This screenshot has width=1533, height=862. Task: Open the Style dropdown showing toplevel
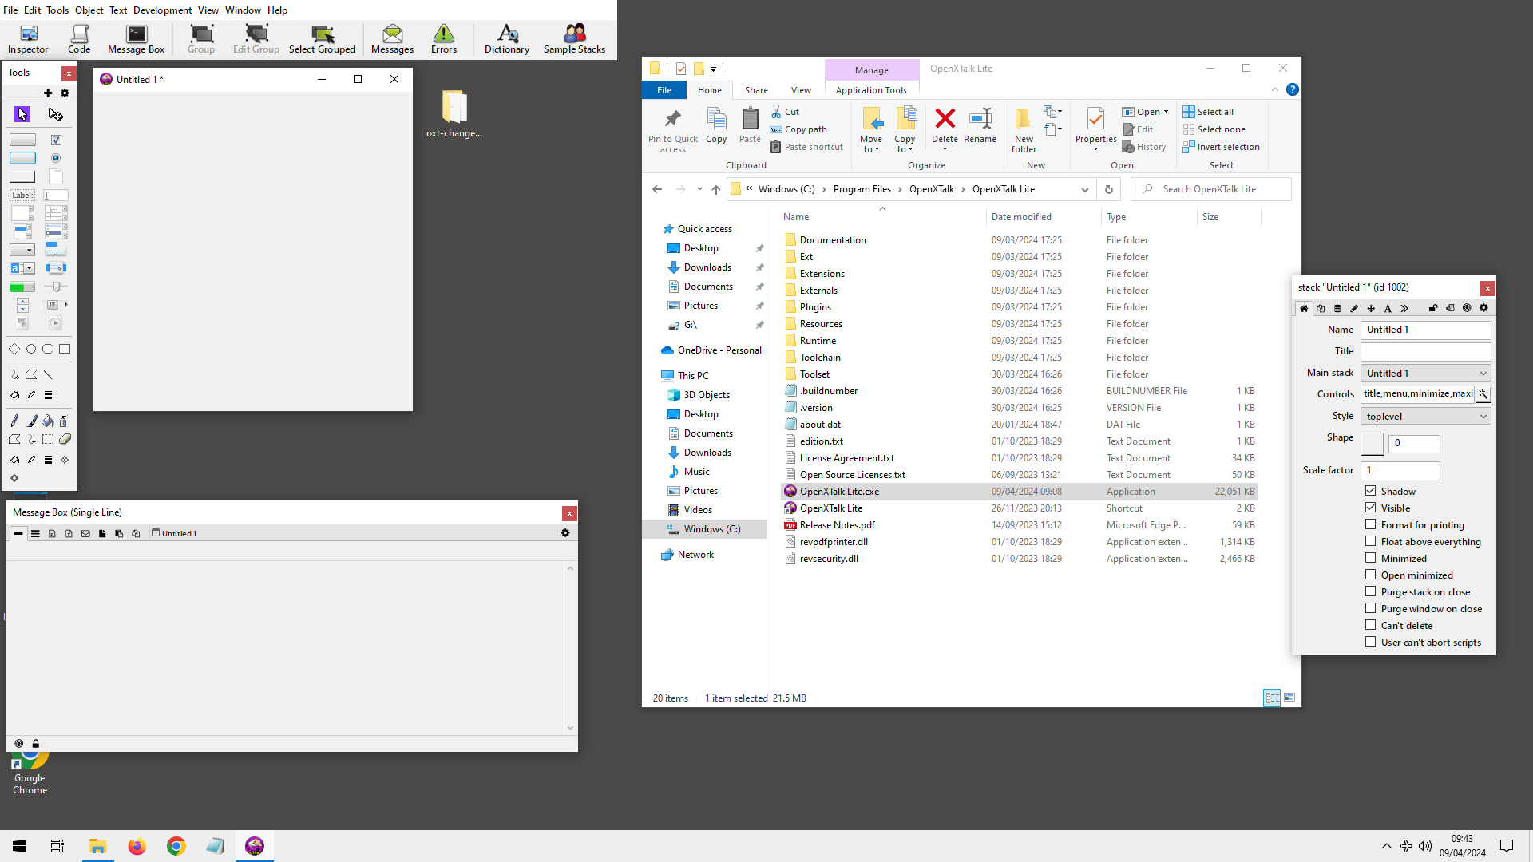pos(1426,416)
